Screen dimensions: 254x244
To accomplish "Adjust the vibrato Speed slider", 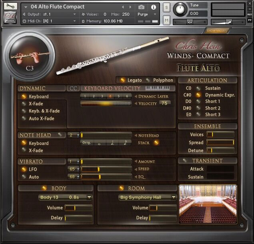I will tap(106, 169).
